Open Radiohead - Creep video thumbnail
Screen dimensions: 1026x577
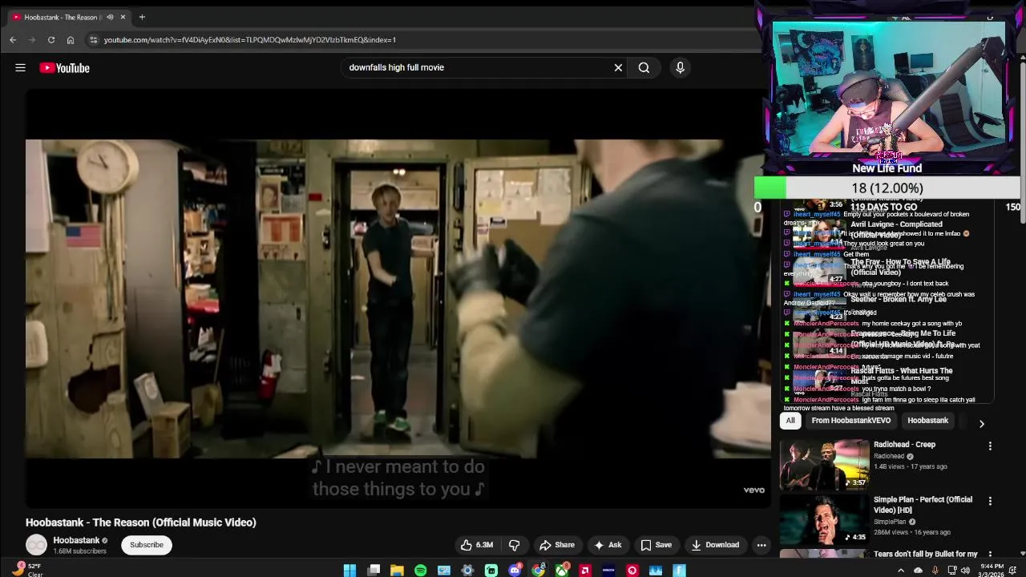click(824, 465)
